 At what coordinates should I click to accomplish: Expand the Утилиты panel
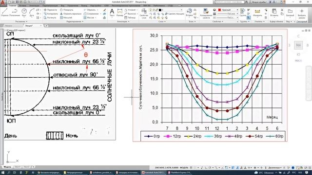(x=259, y=21)
